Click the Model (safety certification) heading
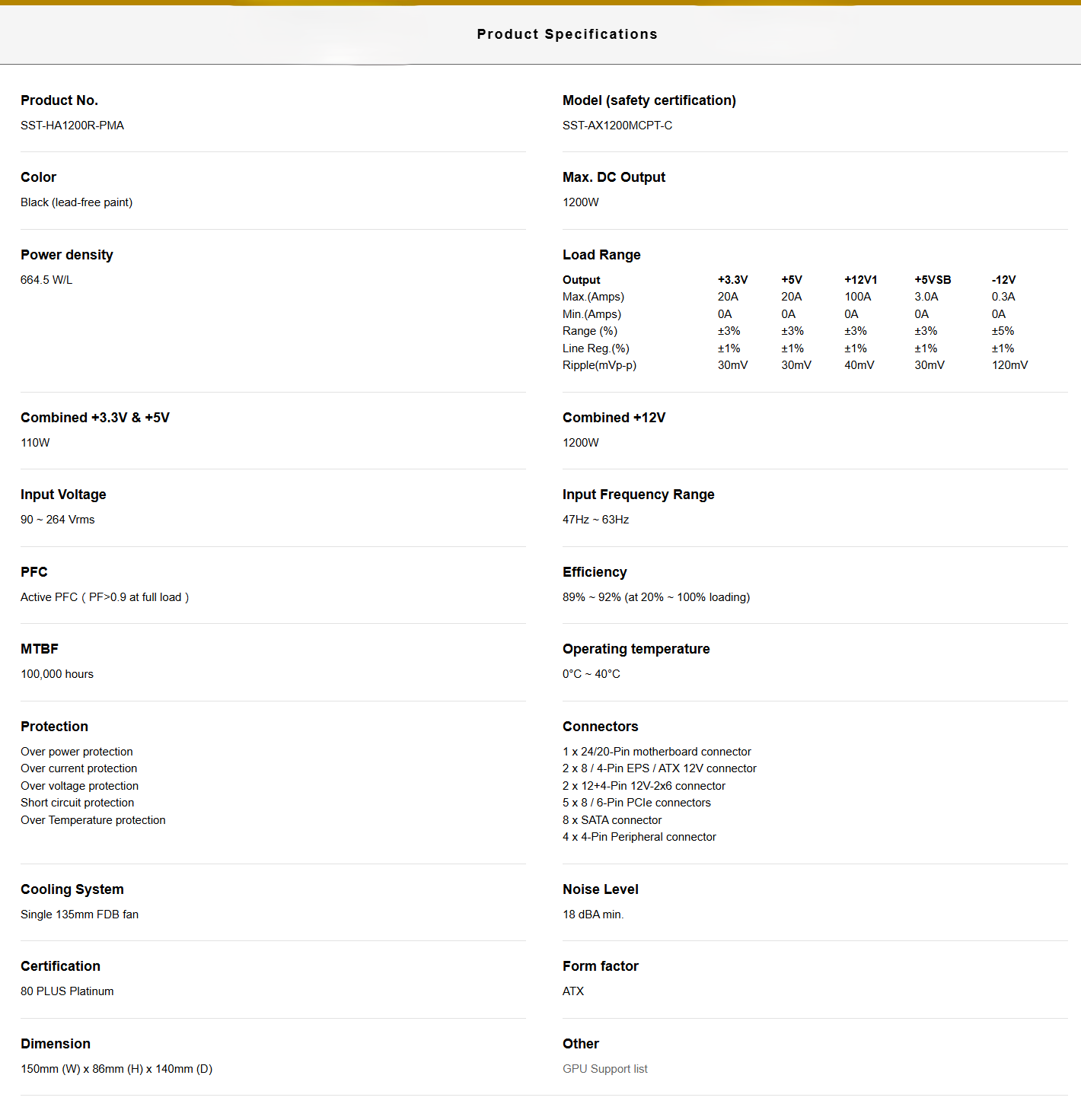 point(649,100)
